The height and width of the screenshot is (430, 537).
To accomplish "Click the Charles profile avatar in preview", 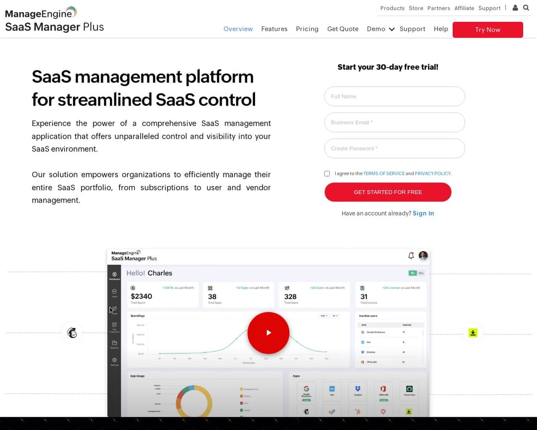I will click(x=423, y=256).
